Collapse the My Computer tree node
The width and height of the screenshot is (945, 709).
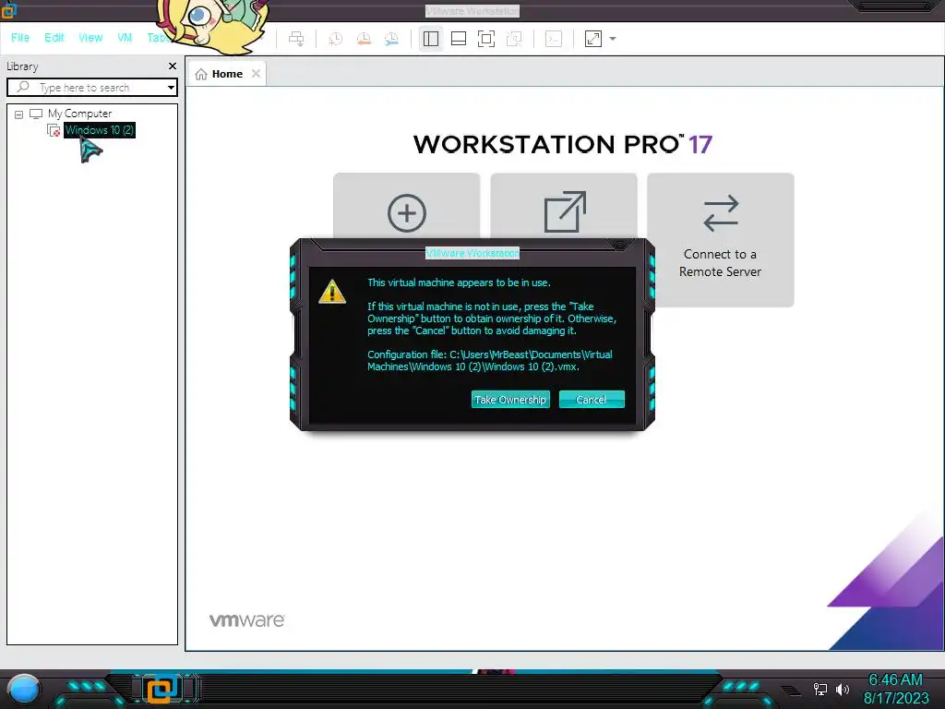pyautogui.click(x=18, y=114)
